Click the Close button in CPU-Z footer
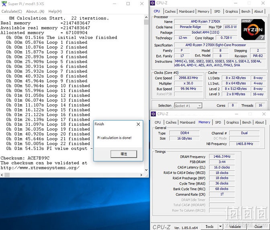270x230 pixels. pos(258,226)
